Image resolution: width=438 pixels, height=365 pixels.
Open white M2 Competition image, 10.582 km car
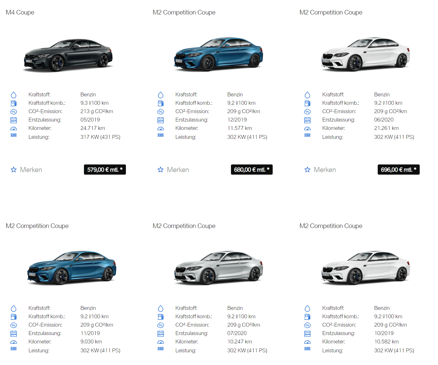(365, 268)
